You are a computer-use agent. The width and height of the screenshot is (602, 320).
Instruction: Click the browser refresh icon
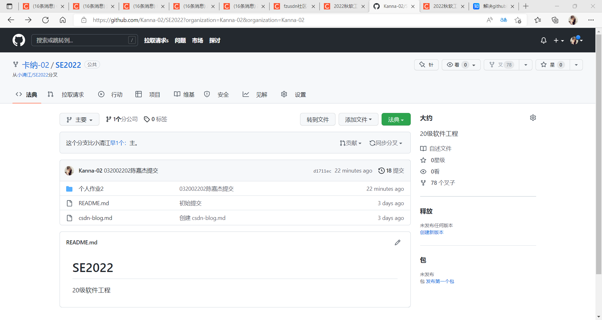(x=45, y=20)
